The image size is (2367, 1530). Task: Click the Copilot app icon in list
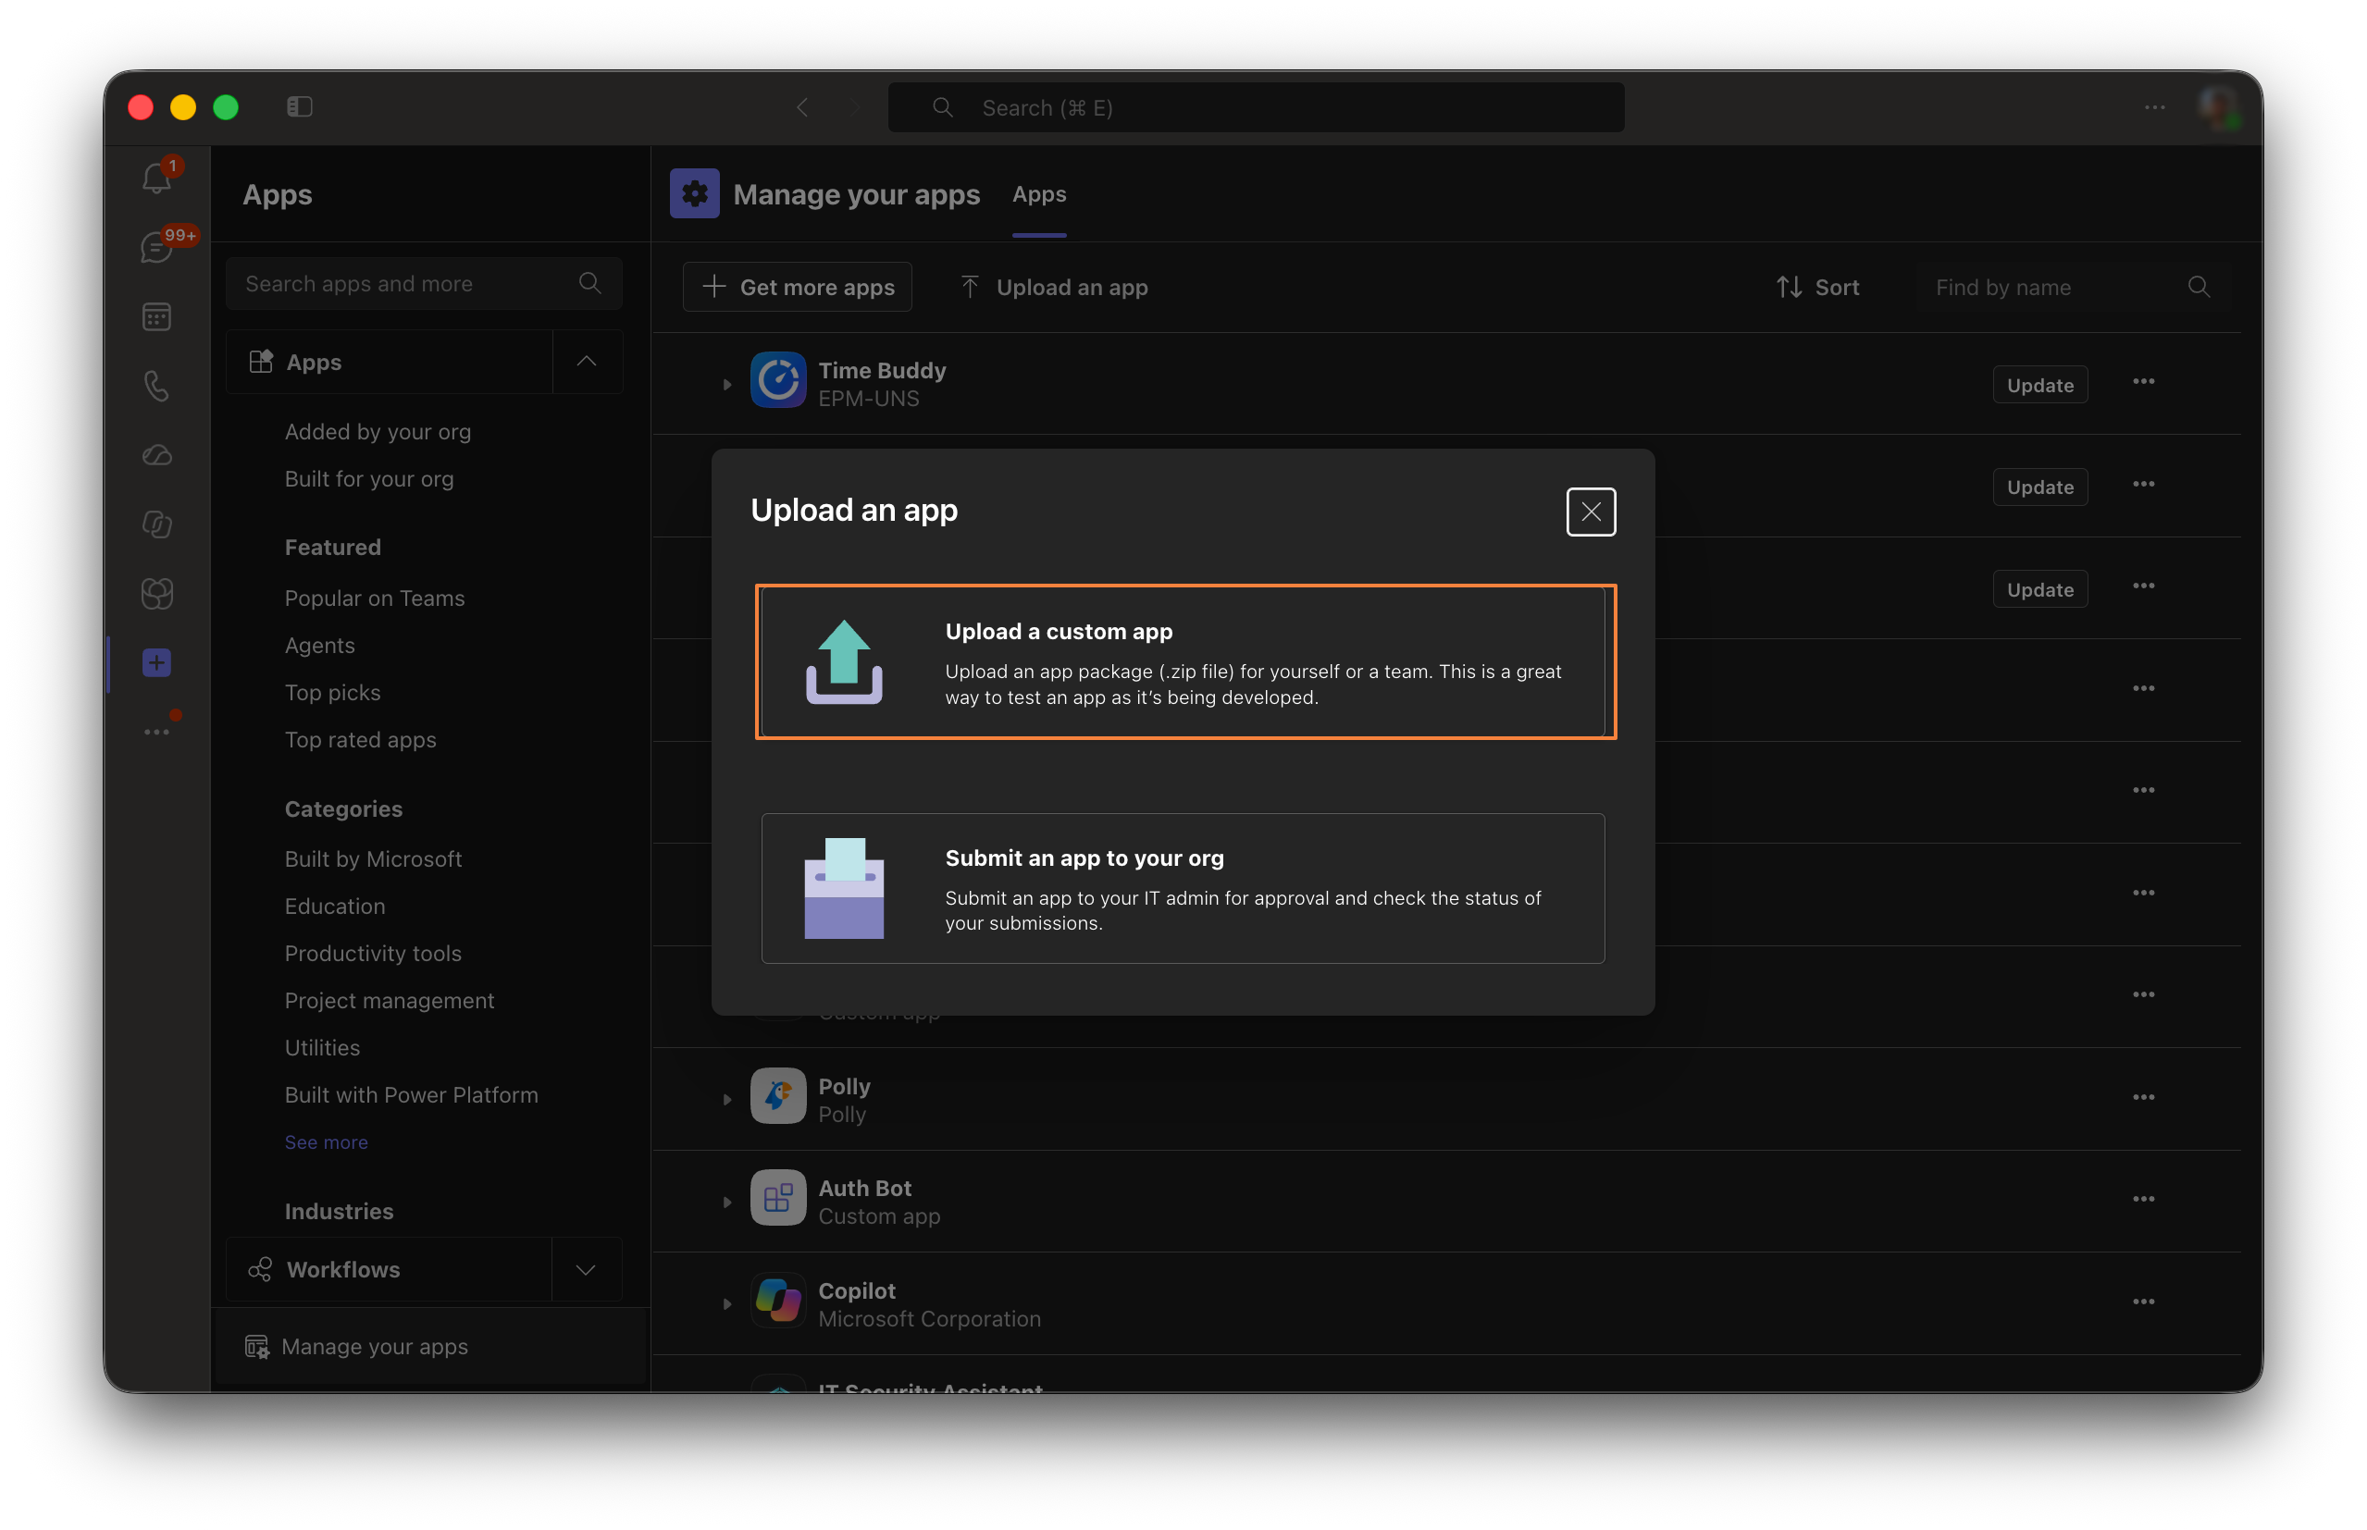point(778,1301)
